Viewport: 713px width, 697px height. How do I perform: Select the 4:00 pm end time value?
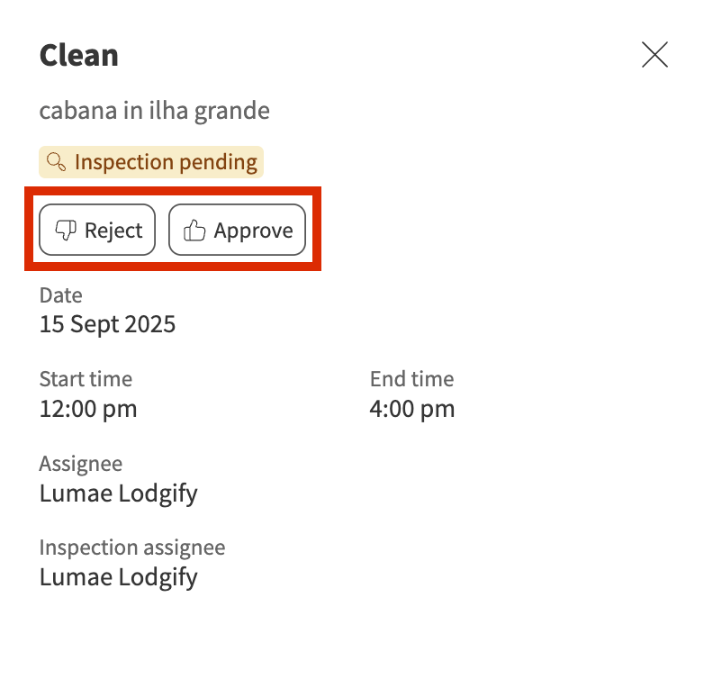coord(411,409)
